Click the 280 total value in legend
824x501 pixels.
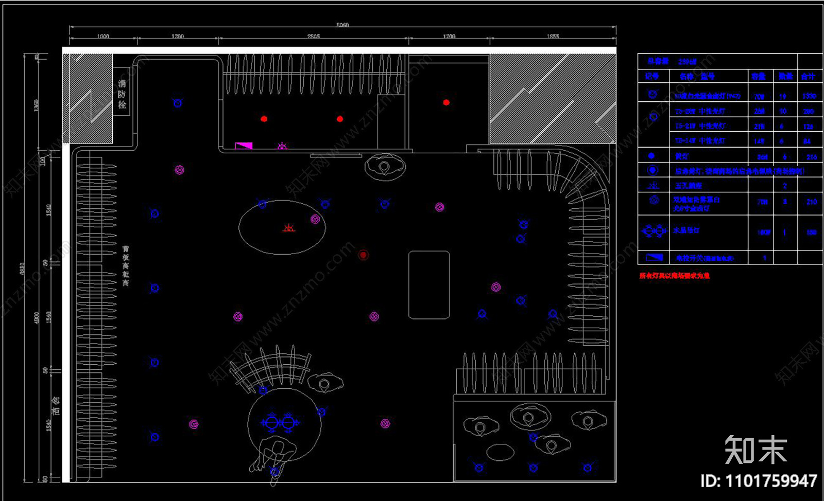point(809,111)
